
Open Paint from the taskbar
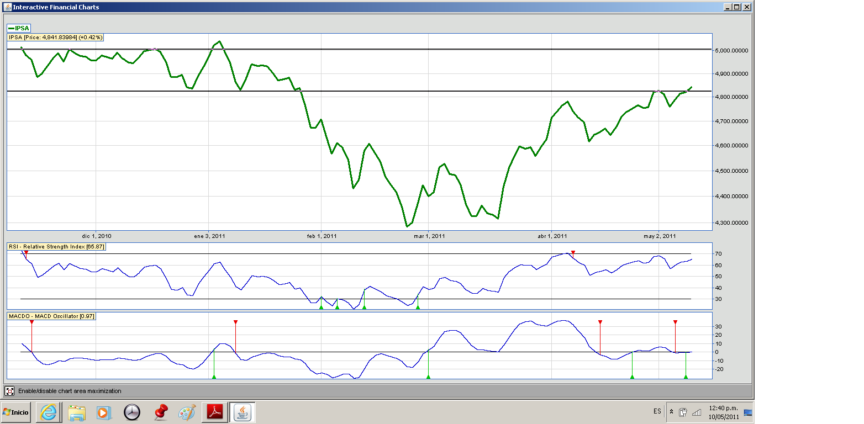tap(187, 412)
